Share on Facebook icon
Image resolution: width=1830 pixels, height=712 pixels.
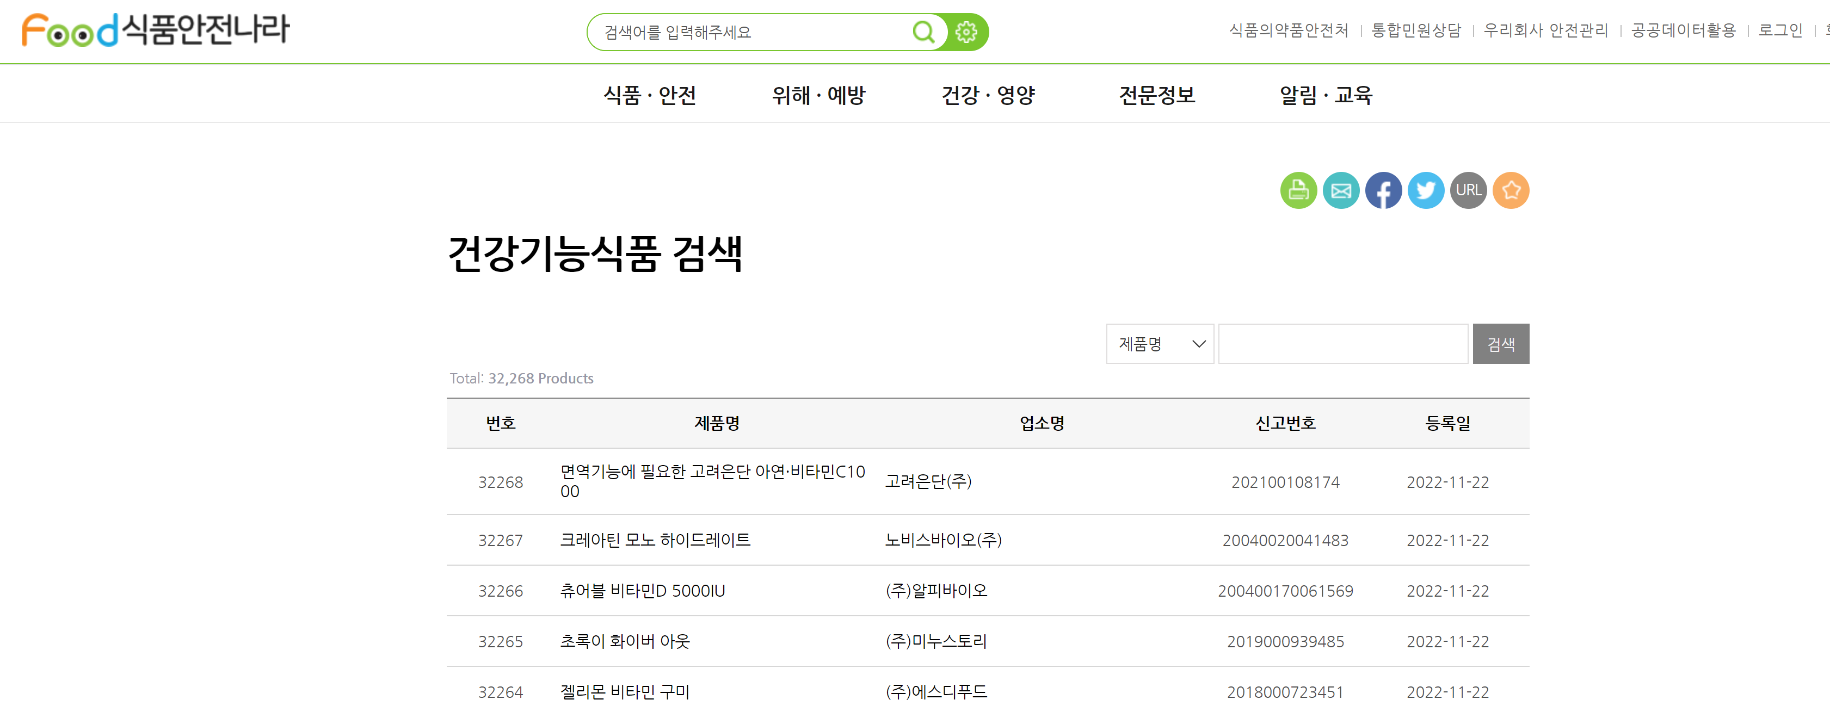click(x=1383, y=190)
